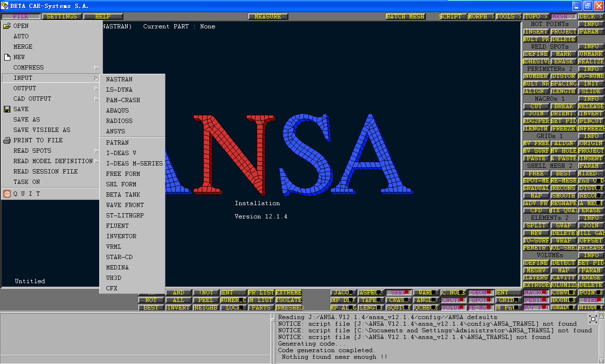Screen dimensions: 605x364
Task: Click the PERIMETERs INFO button
Action: pyautogui.click(x=591, y=69)
